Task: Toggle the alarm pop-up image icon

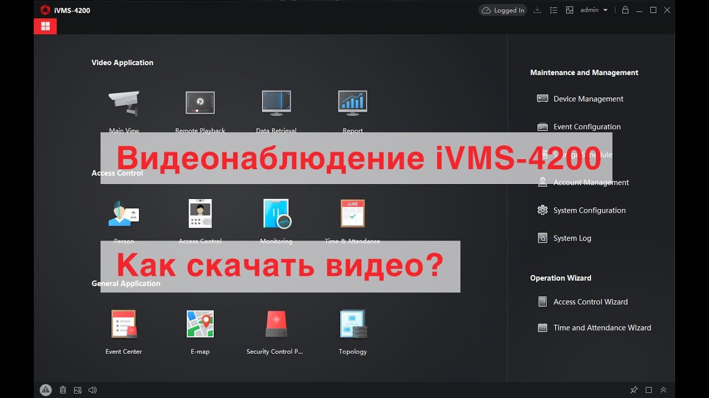Action: pos(78,390)
